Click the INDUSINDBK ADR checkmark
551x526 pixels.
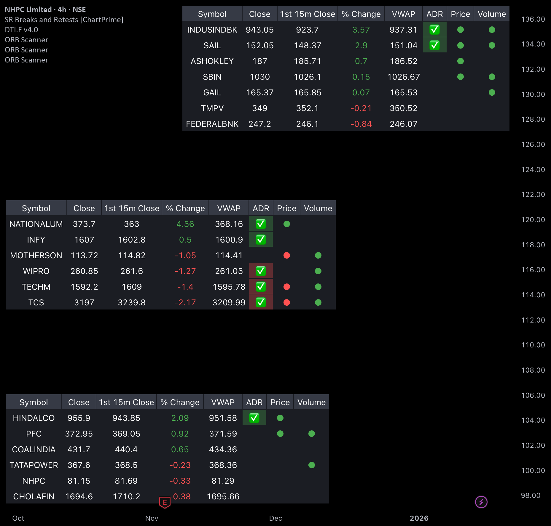434,30
